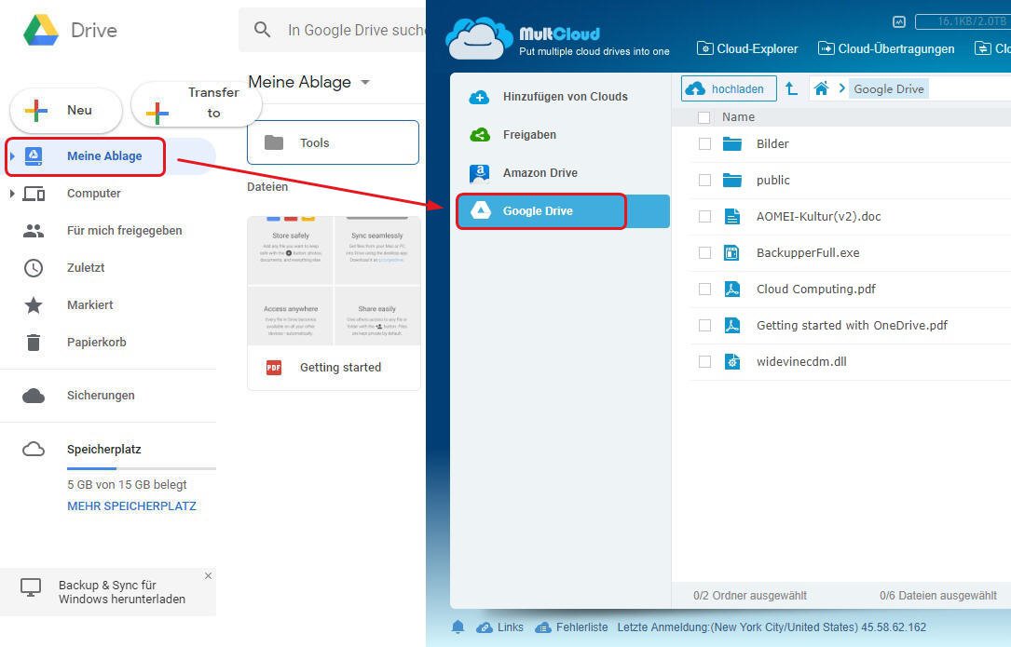
Task: Click the hochladen upload button
Action: point(729,89)
